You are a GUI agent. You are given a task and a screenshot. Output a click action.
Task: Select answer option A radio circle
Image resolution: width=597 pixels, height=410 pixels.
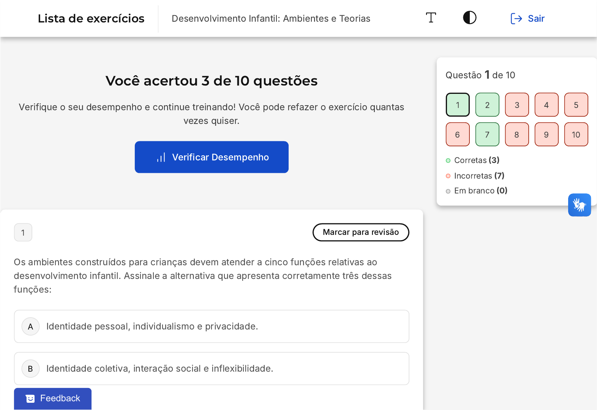click(31, 327)
